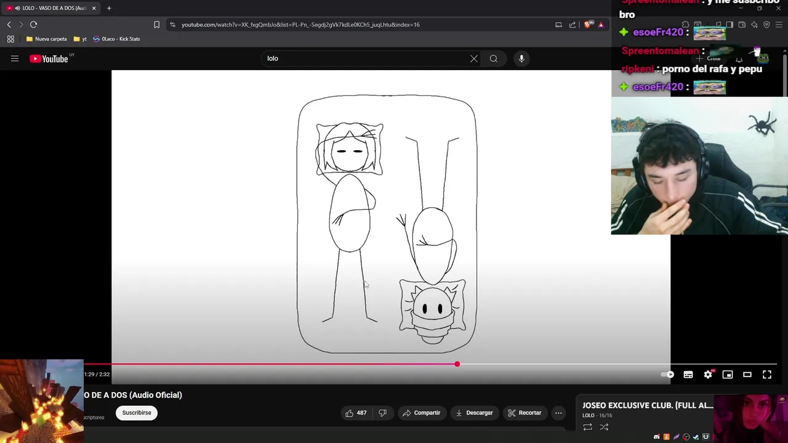
Task: Open site settings icon in address bar
Action: click(x=172, y=25)
